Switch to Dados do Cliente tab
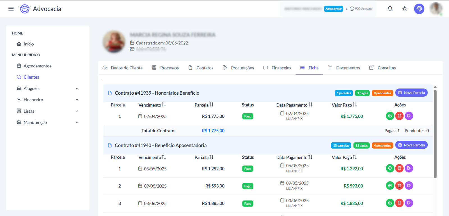Viewport: 449px width, 216px height. click(123, 68)
